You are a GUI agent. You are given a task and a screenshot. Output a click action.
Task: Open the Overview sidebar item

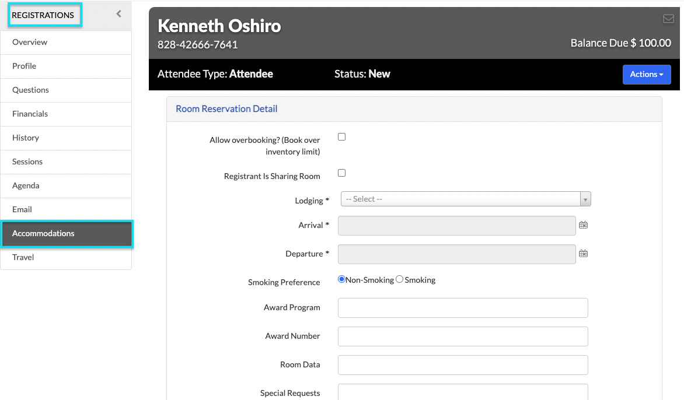[x=66, y=42]
